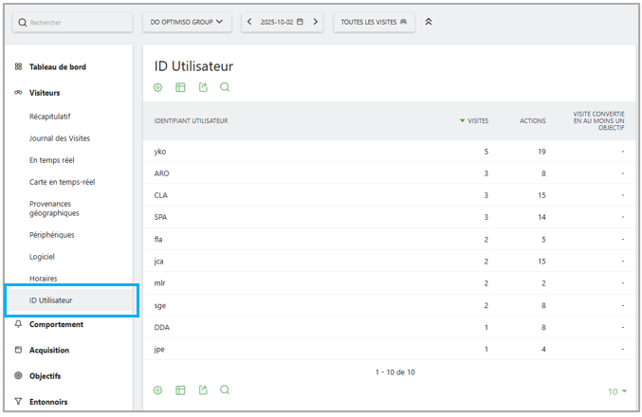Select Journal des Visites in sidebar

tap(60, 138)
